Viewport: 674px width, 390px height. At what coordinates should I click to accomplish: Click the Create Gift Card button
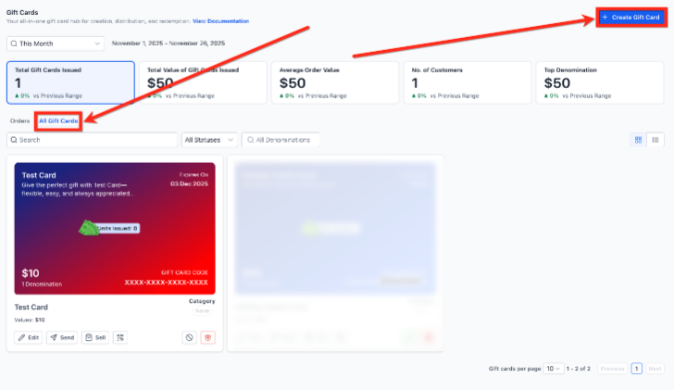coord(631,18)
